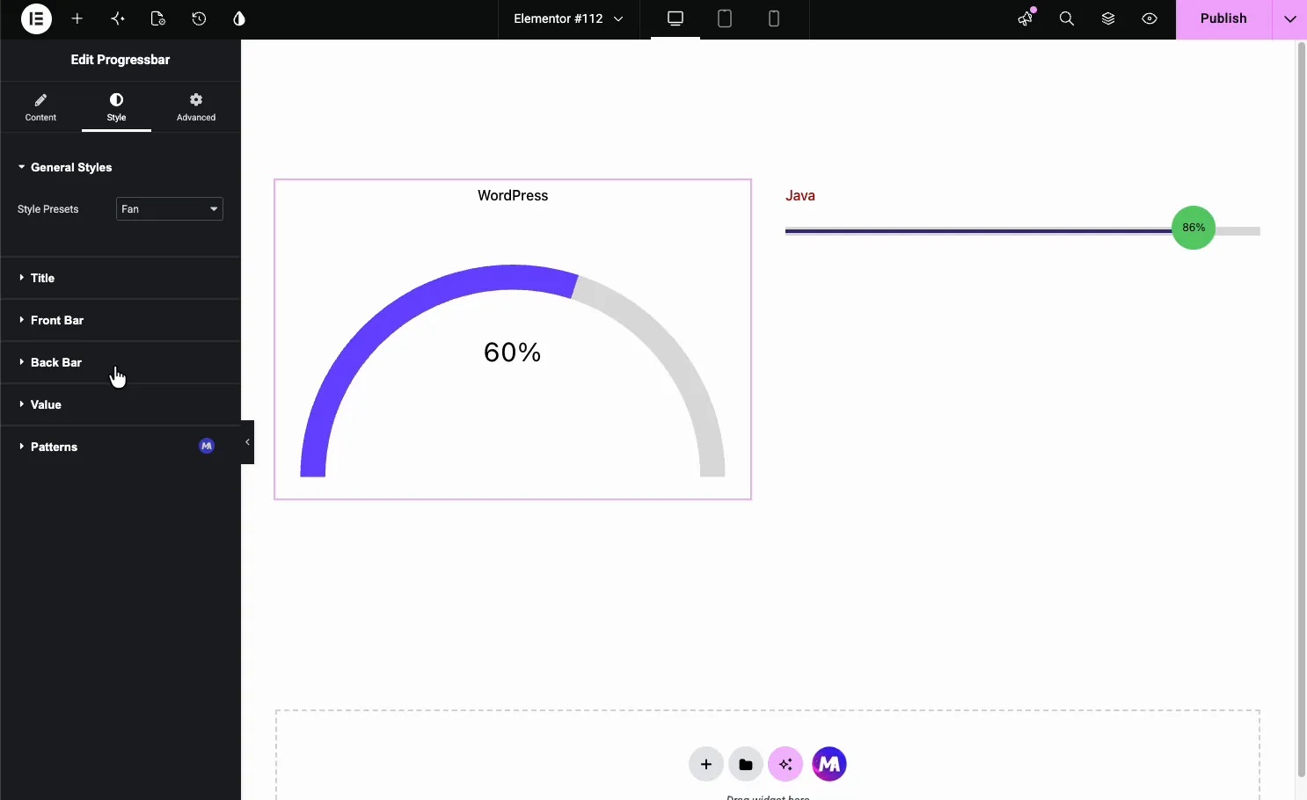Expand the Back Bar section

[x=120, y=362]
